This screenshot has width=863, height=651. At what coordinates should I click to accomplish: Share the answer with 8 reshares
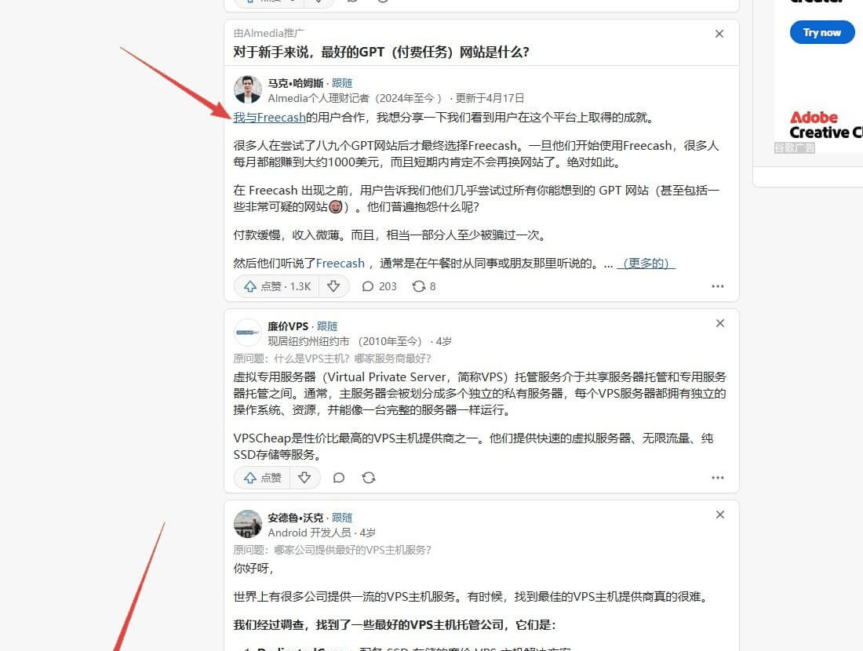pyautogui.click(x=424, y=286)
